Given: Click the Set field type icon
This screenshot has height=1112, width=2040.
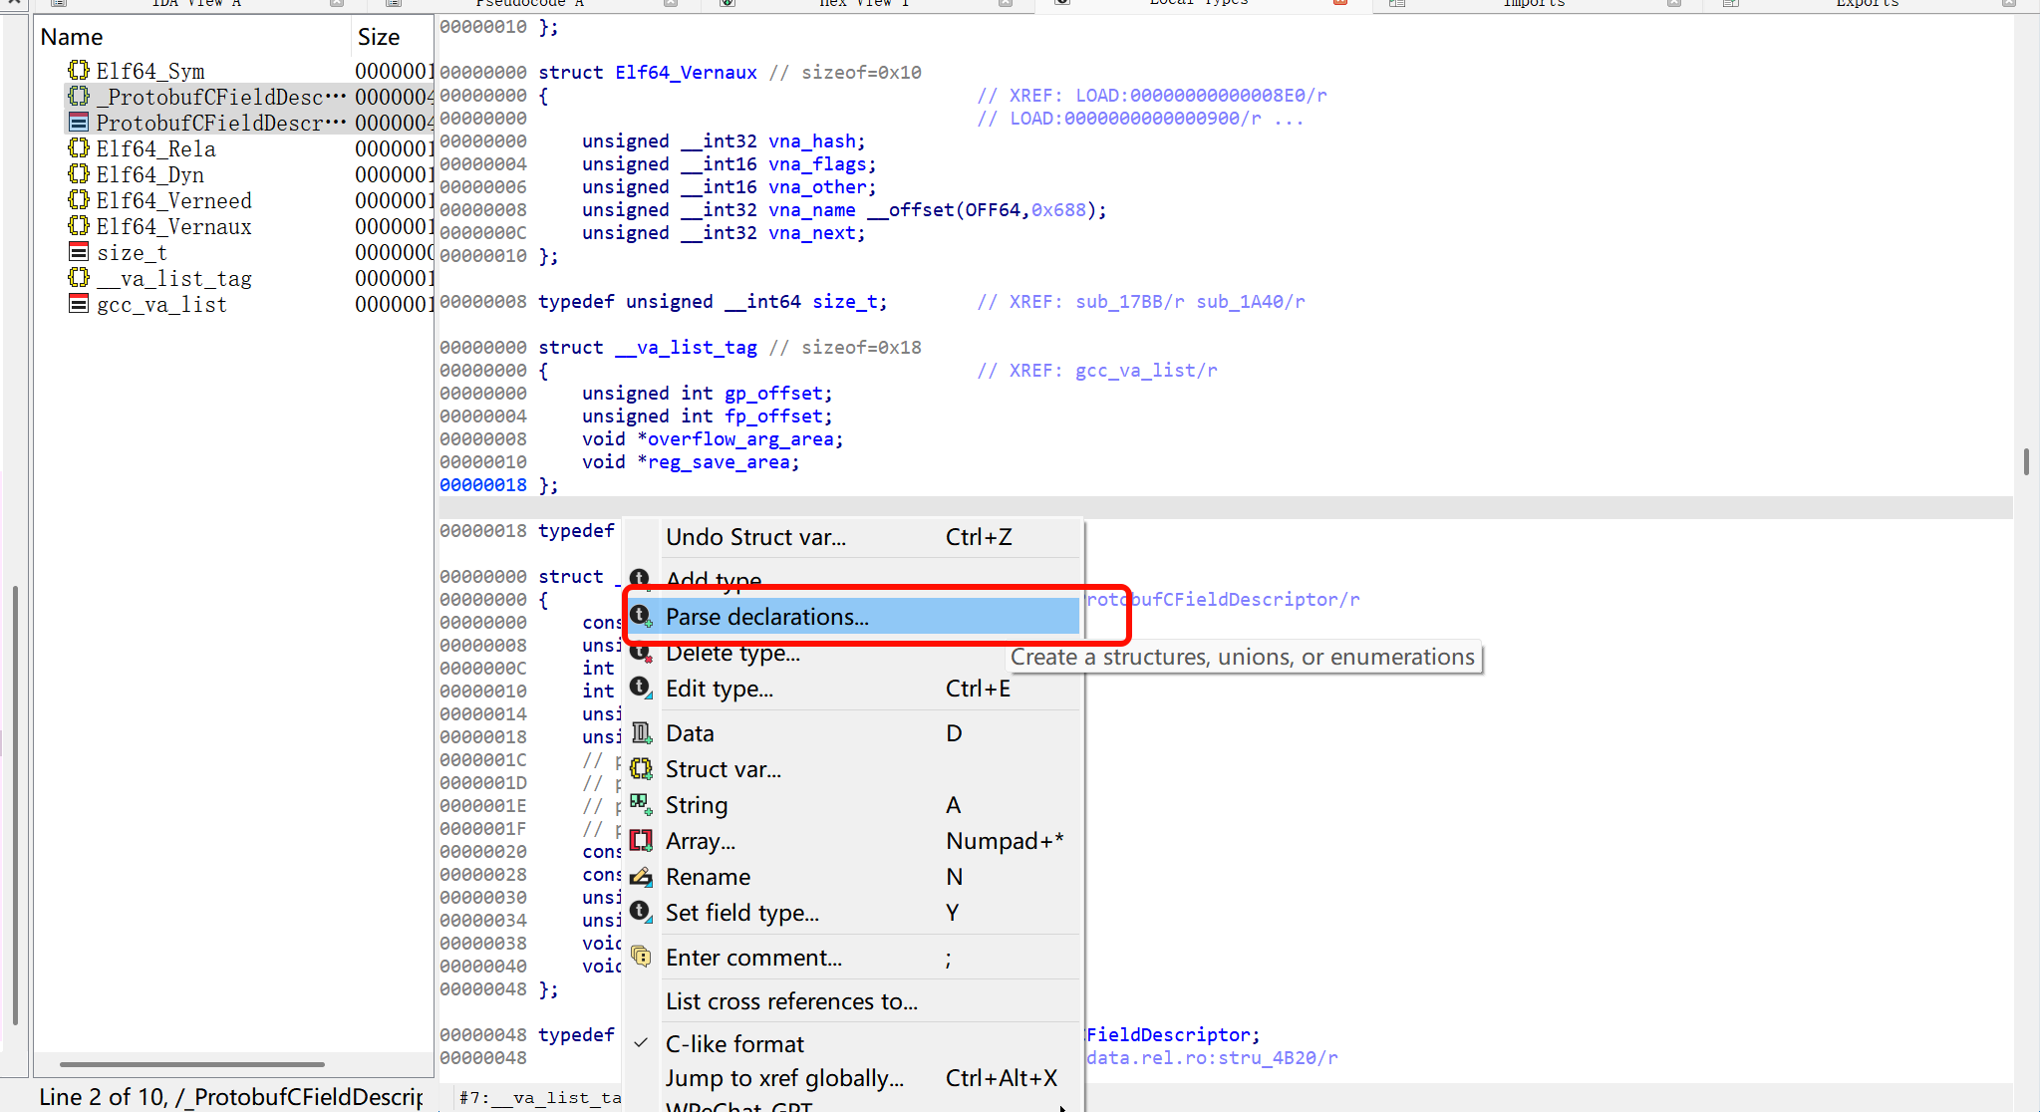Looking at the screenshot, I should (641, 913).
